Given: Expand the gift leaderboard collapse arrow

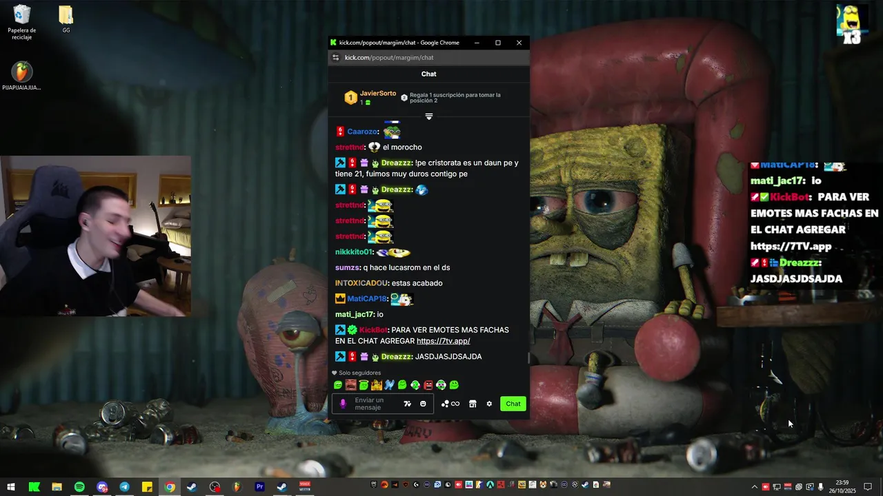Looking at the screenshot, I should pyautogui.click(x=429, y=116).
